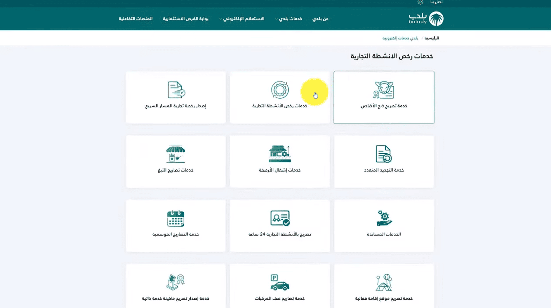Expand the الاستعلام الإلكتروني dropdown
This screenshot has height=308, width=551.
coord(242,19)
